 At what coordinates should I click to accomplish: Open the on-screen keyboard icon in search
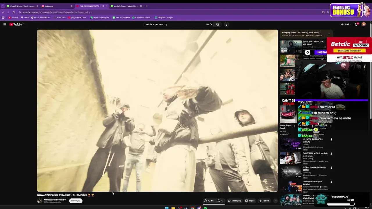(x=208, y=24)
